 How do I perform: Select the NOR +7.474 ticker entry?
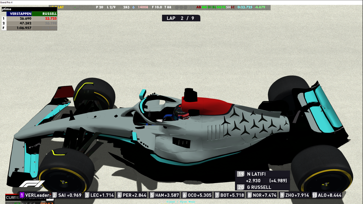(x=262, y=195)
